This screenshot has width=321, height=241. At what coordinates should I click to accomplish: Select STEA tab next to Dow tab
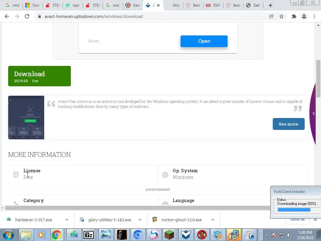[x=53, y=5]
